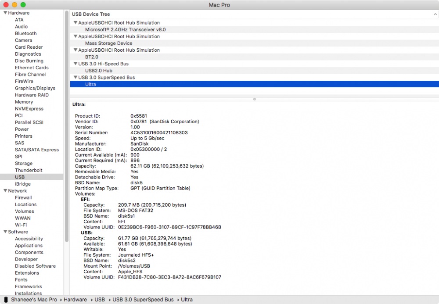Image resolution: width=439 pixels, height=304 pixels.
Task: Select the USB2.0 Hub row
Action: tap(255, 71)
